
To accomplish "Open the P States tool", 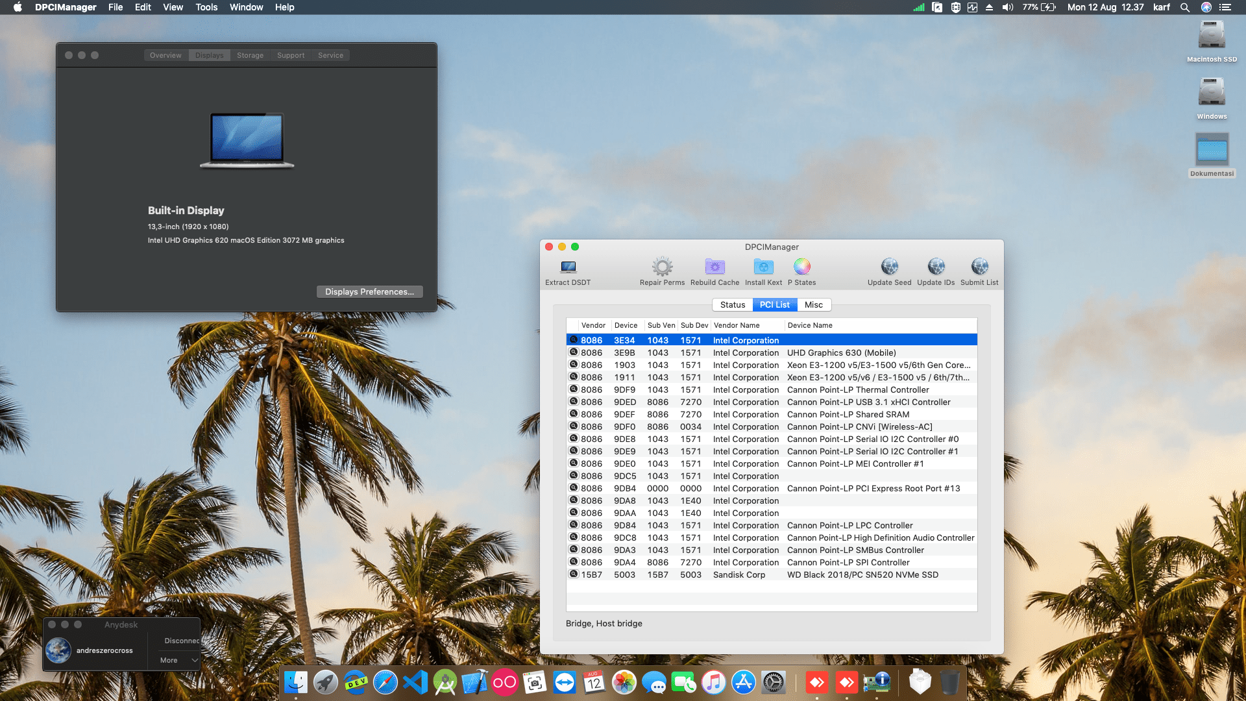I will 802,267.
